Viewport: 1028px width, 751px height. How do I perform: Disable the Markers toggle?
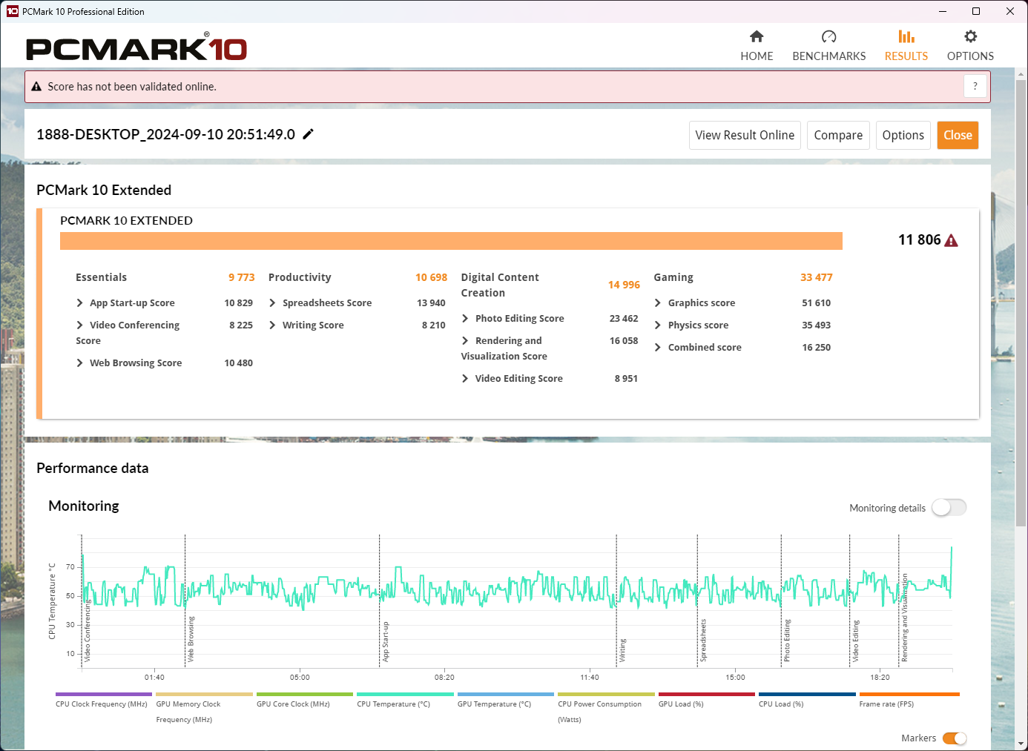(955, 738)
